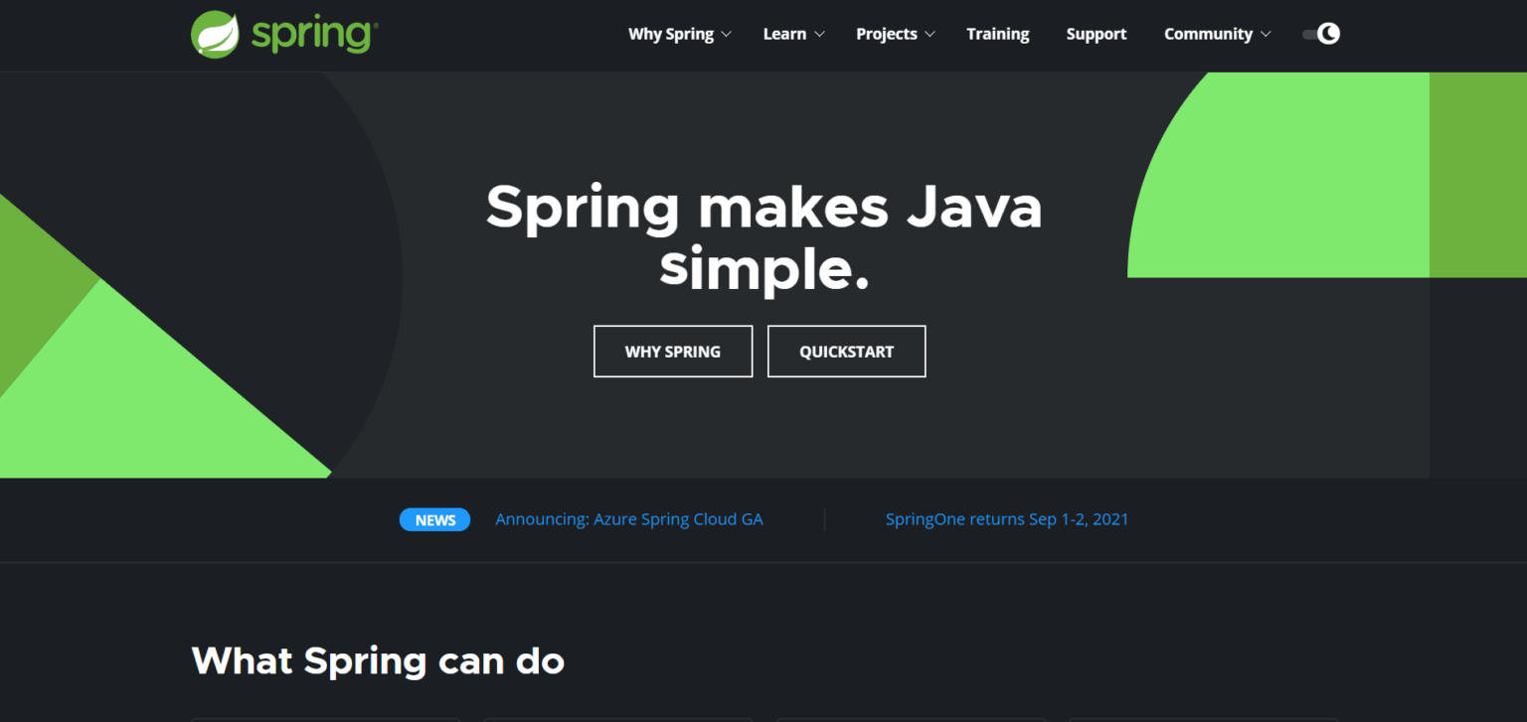Click the Why Spring menu label

670,34
